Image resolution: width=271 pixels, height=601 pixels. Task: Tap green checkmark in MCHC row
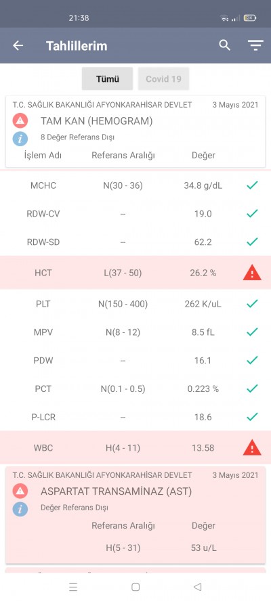click(252, 185)
